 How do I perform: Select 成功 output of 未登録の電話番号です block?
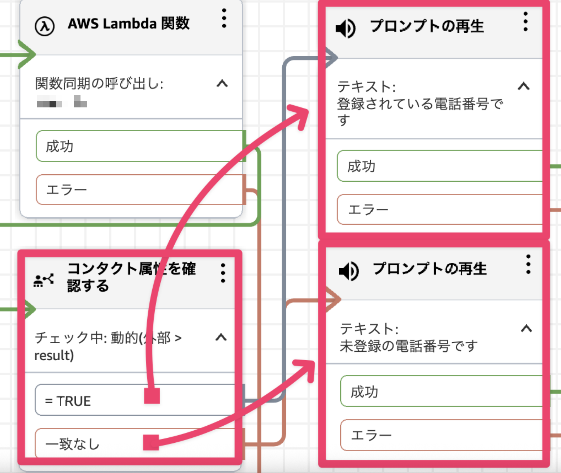click(x=441, y=391)
